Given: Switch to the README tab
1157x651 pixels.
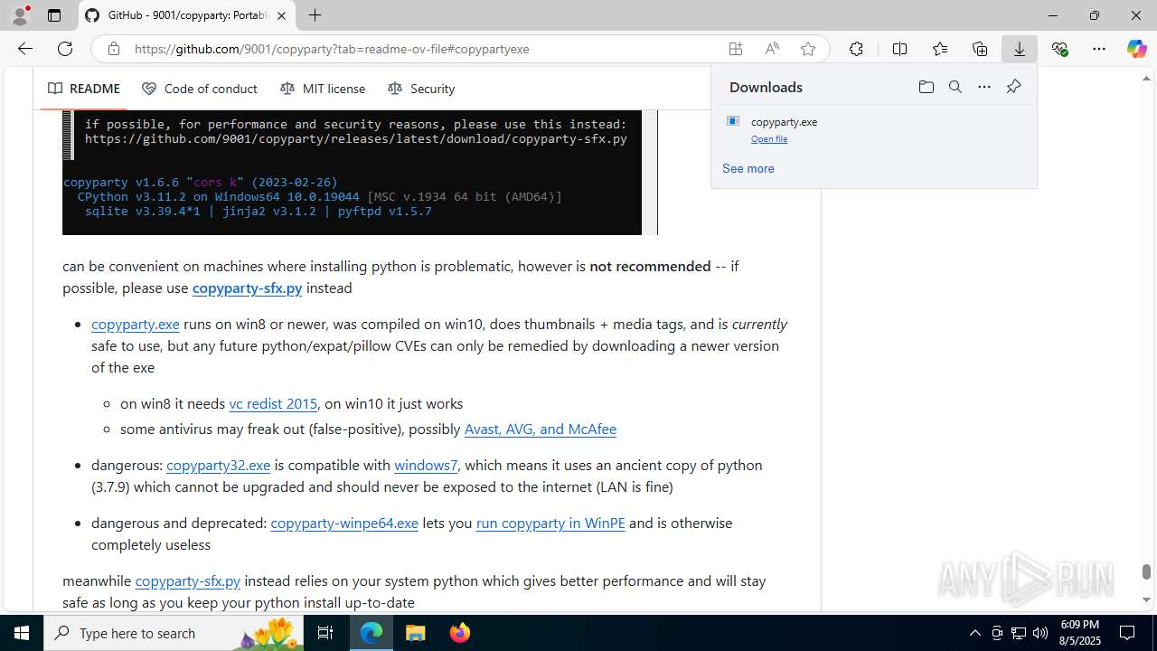Looking at the screenshot, I should tap(84, 89).
